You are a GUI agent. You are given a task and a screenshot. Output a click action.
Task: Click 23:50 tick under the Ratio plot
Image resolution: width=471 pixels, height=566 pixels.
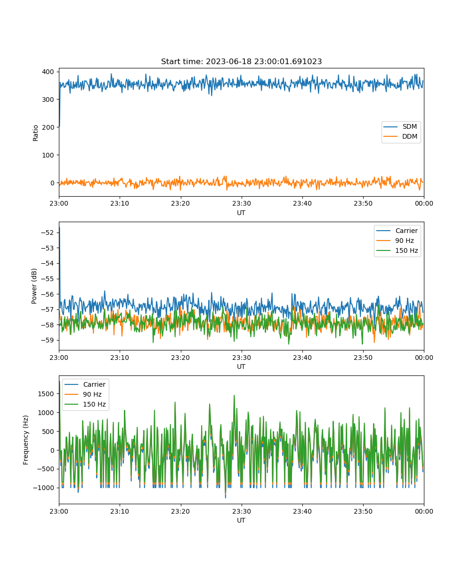pos(363,203)
